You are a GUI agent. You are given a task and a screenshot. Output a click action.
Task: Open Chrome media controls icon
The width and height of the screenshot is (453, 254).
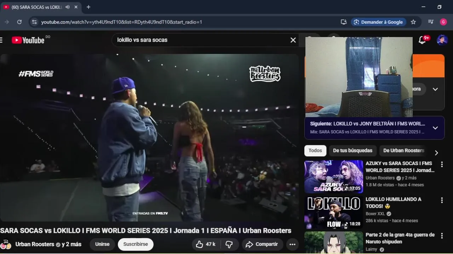point(431,22)
